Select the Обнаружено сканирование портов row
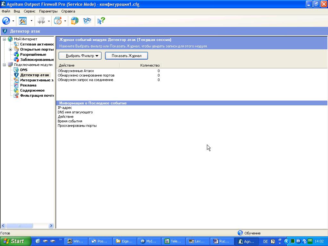This screenshot has width=328, height=246. point(109,75)
